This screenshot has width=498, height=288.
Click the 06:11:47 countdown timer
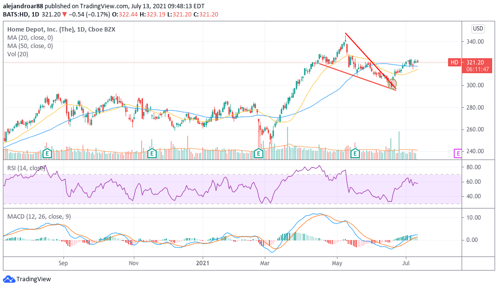tap(478, 69)
